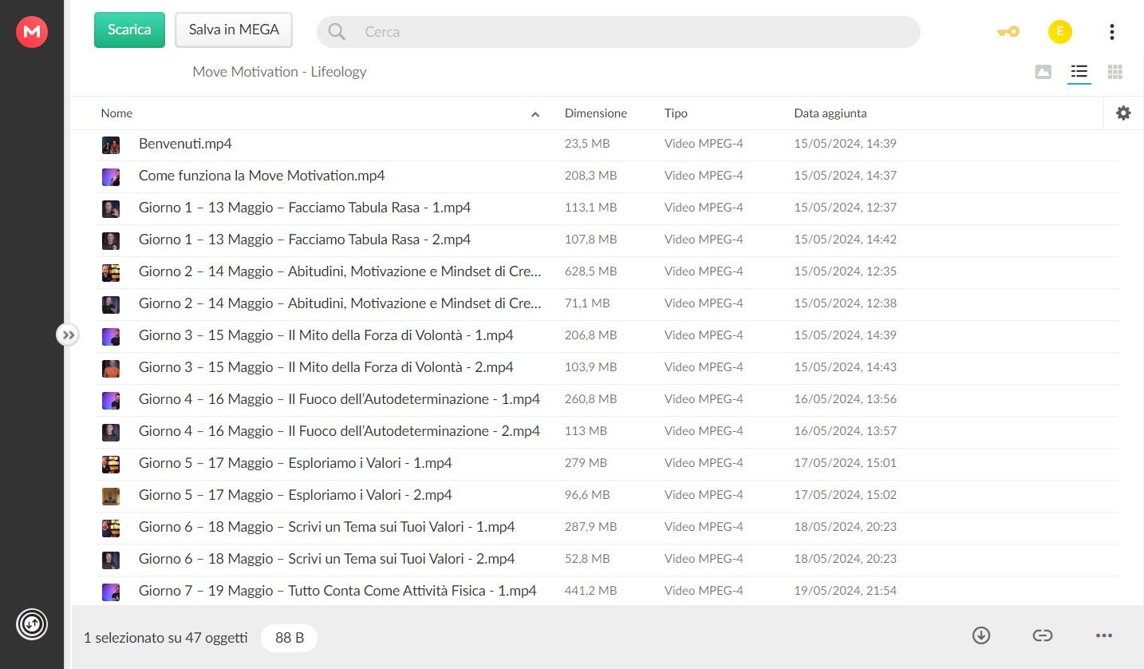Click the green Scarica button

point(129,30)
